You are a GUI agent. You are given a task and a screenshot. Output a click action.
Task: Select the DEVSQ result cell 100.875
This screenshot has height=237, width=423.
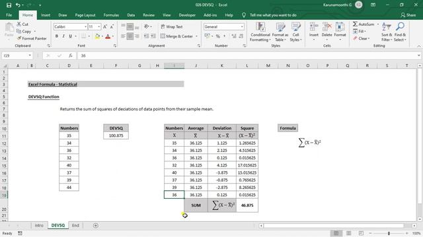[x=116, y=136]
